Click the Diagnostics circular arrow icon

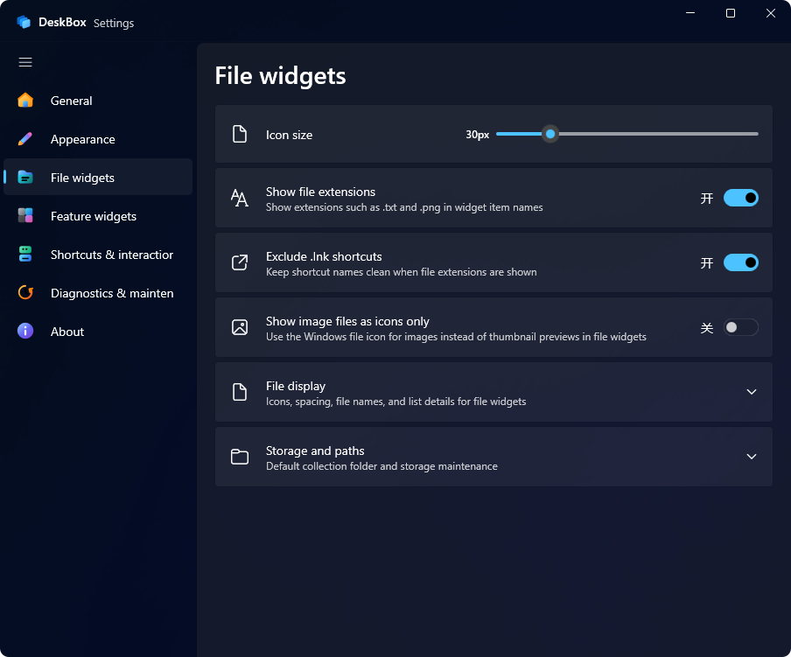(25, 292)
